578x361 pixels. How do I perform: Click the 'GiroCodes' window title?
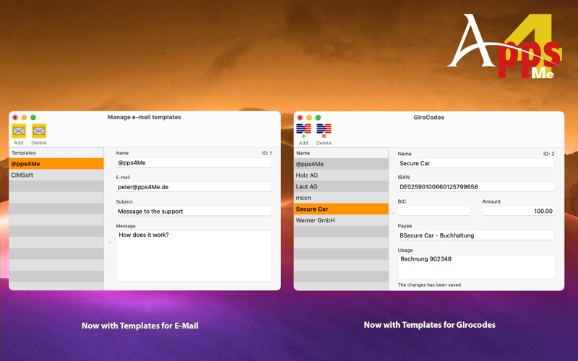tap(428, 118)
